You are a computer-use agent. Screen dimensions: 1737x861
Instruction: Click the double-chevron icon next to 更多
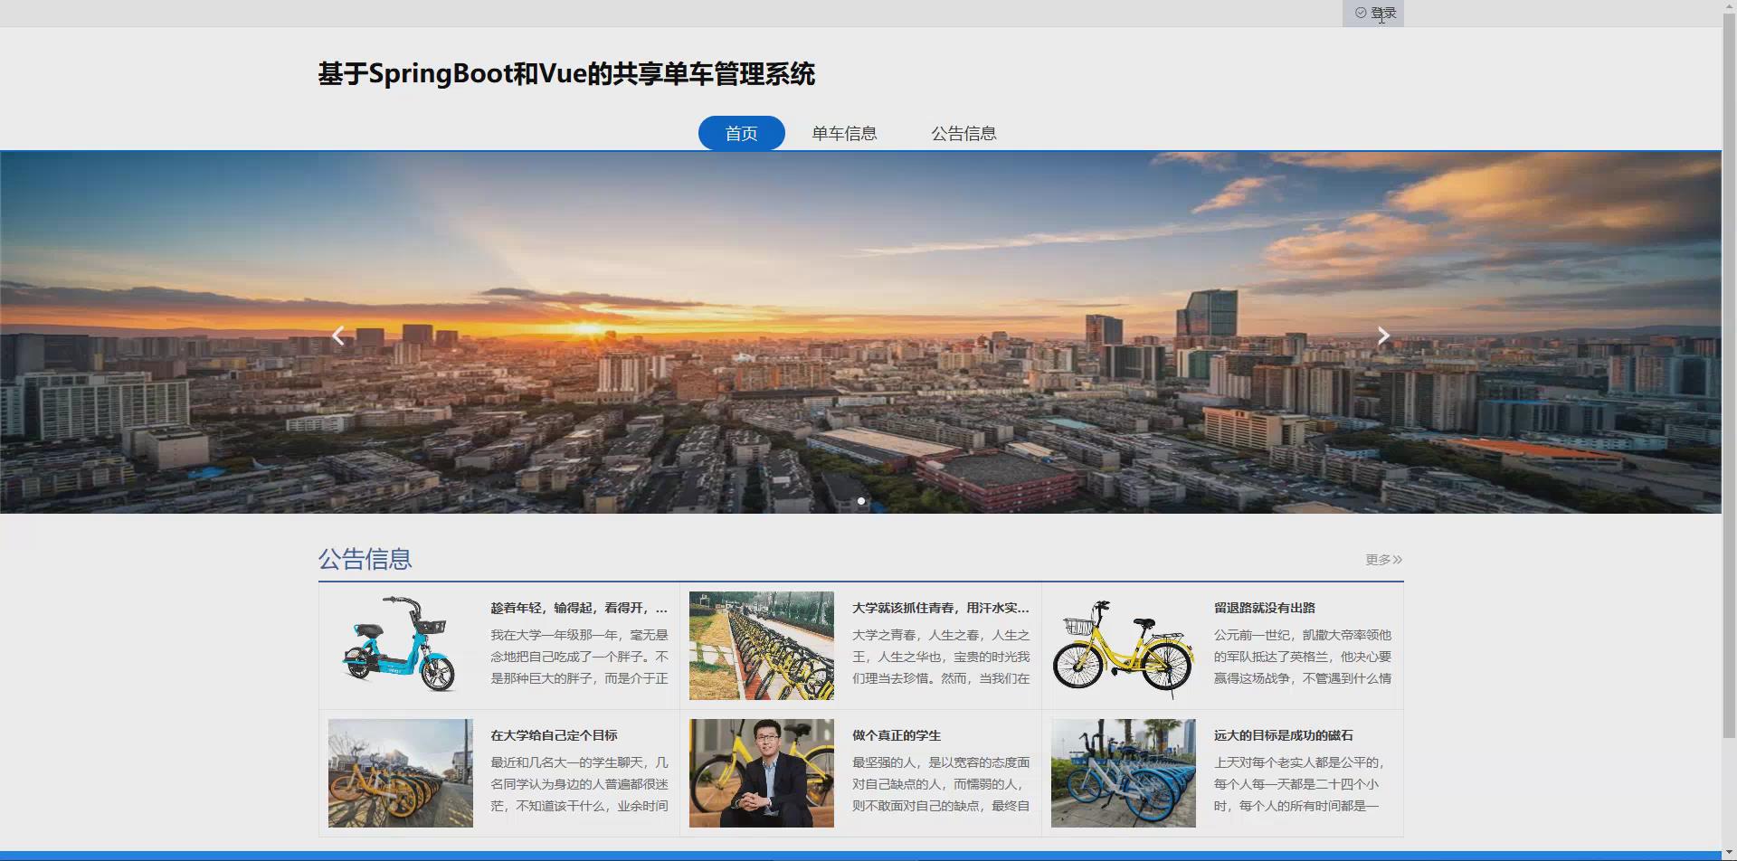(x=1397, y=559)
